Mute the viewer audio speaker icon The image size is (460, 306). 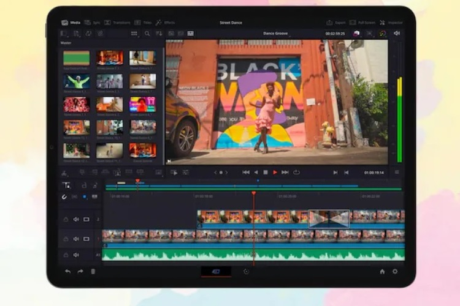pos(396,33)
